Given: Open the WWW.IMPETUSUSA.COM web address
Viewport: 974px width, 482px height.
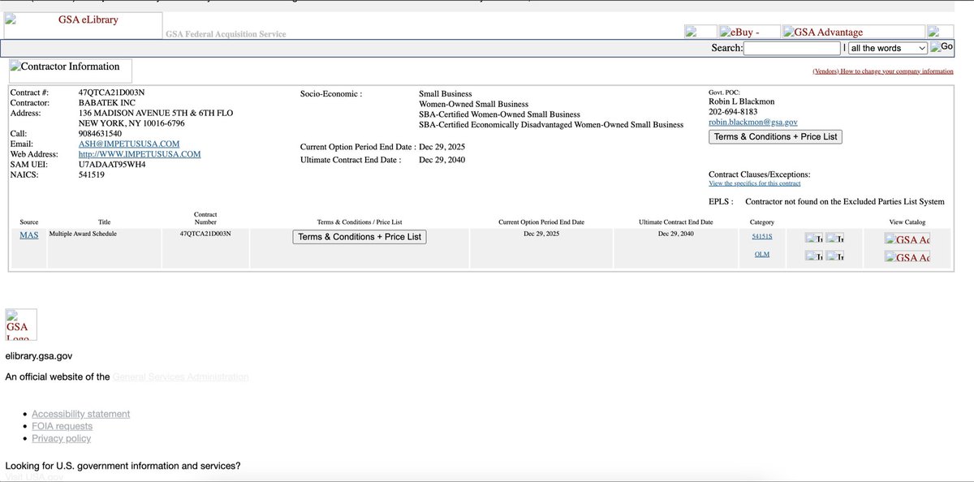Looking at the screenshot, I should click(x=140, y=154).
